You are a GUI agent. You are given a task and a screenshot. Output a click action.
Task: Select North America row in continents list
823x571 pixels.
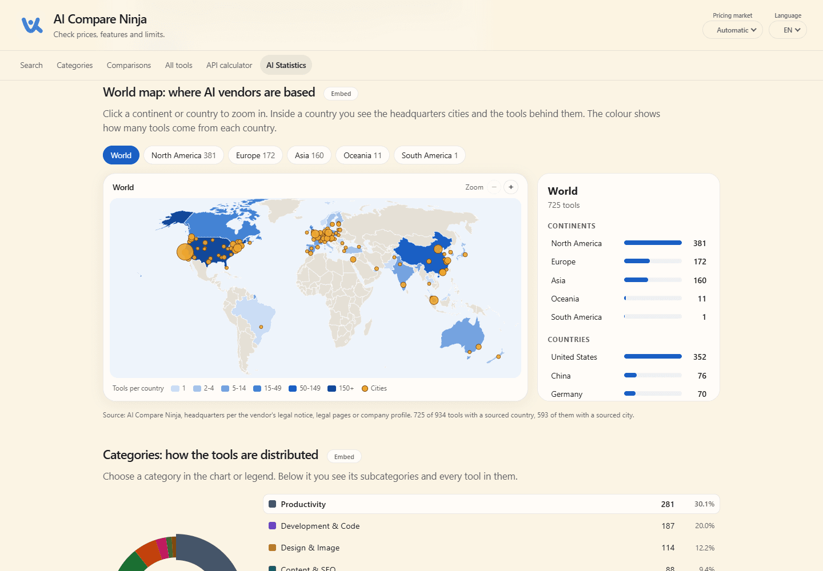pos(629,243)
